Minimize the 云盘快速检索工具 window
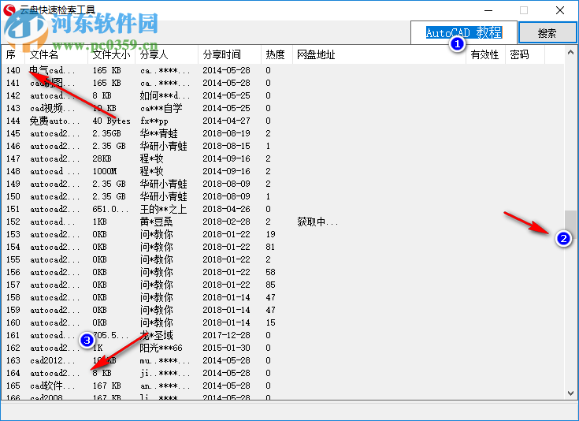579x421 pixels. click(488, 10)
